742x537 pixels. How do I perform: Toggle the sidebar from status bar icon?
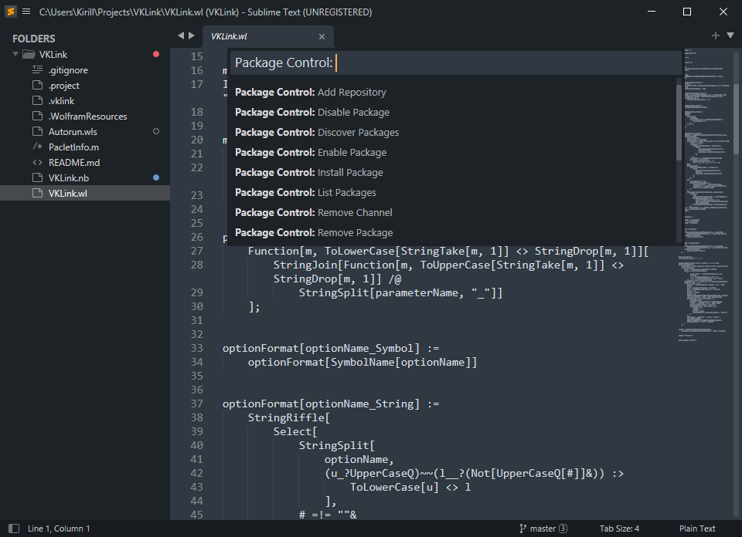[x=14, y=529]
